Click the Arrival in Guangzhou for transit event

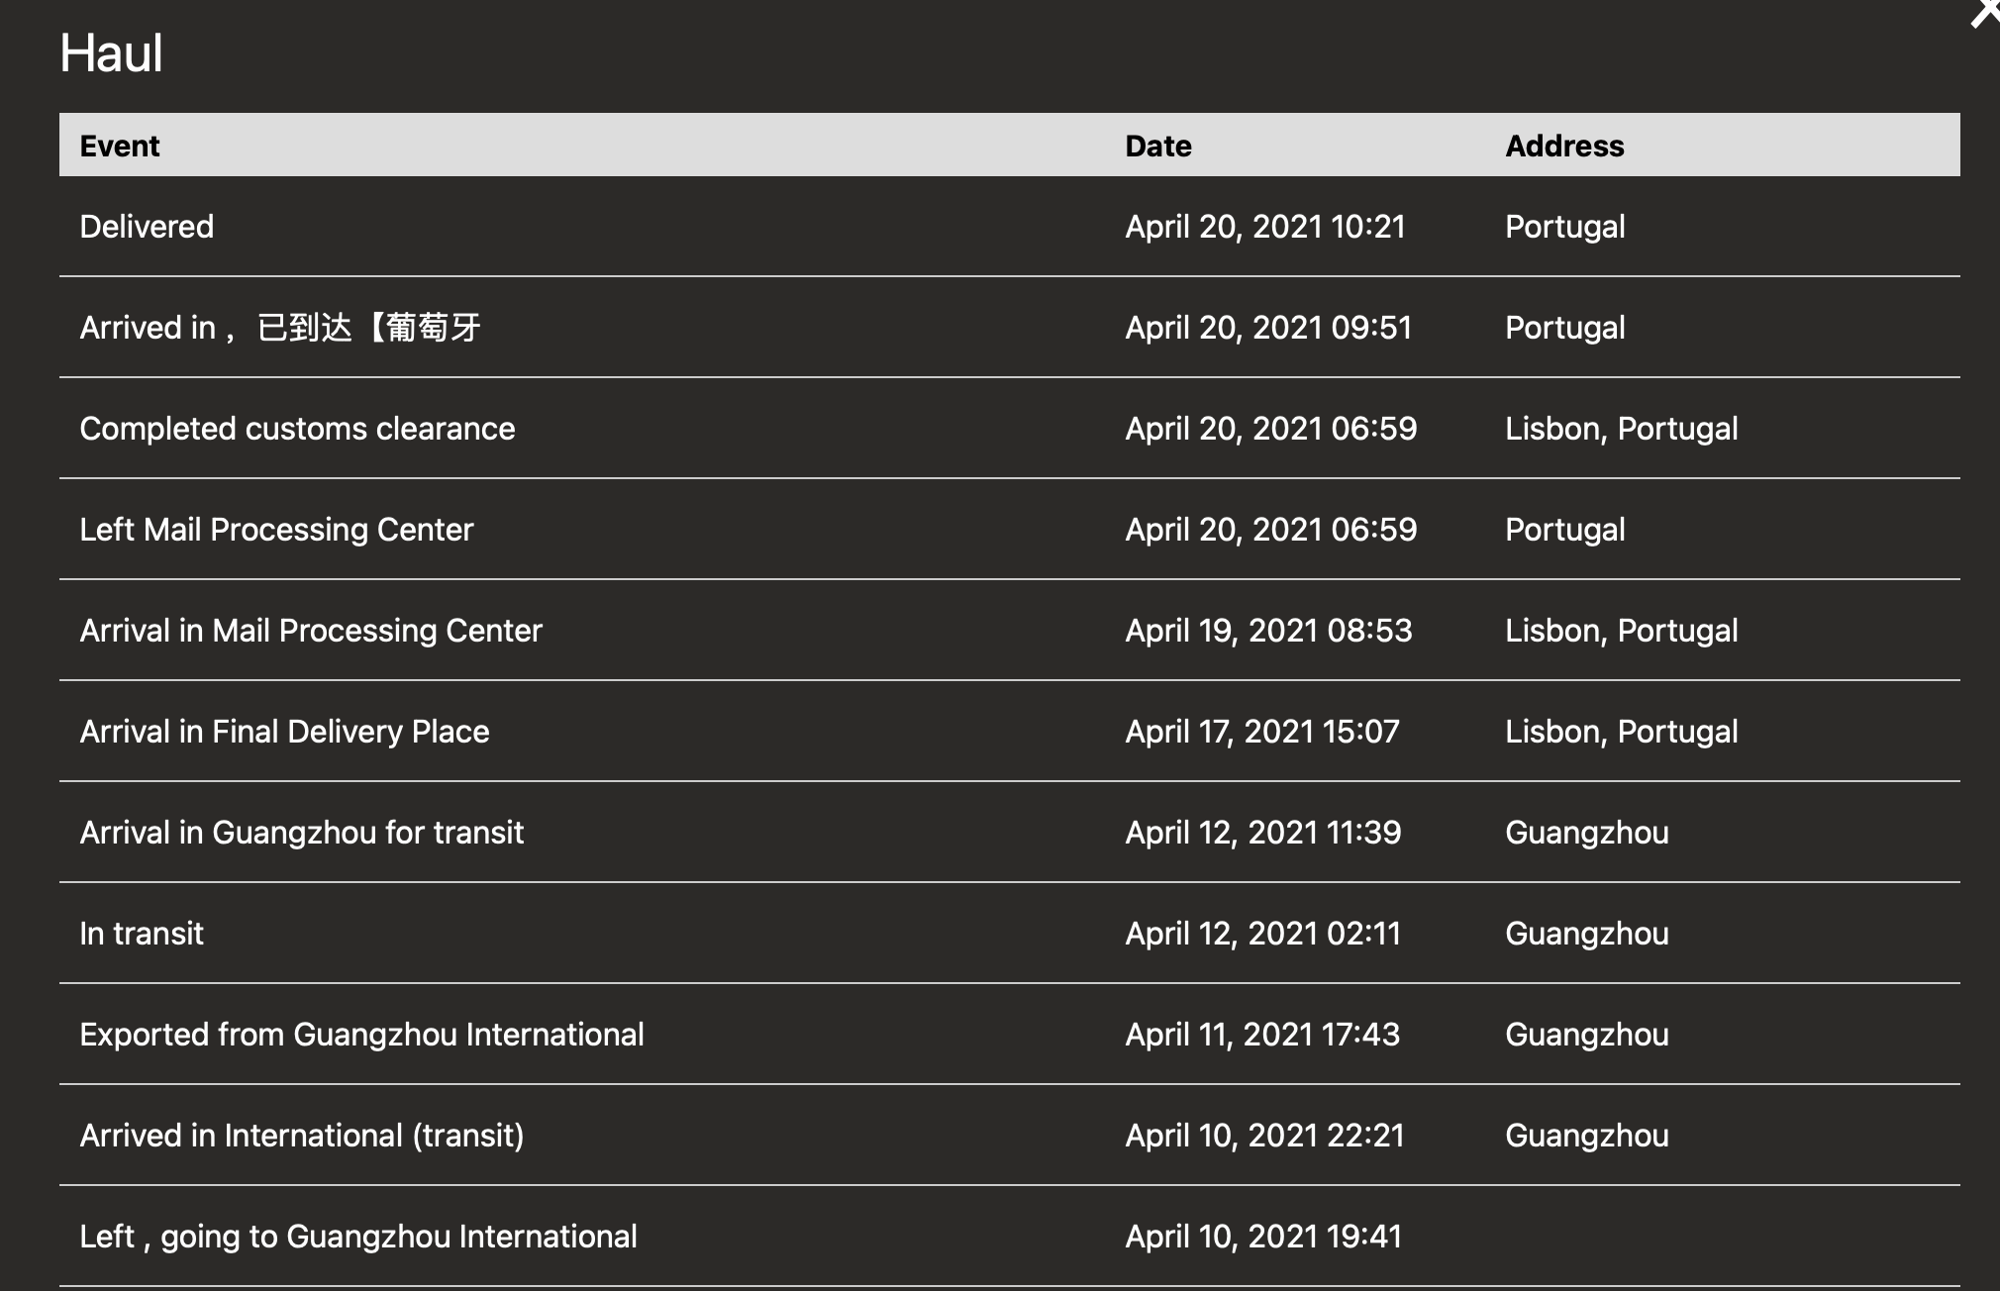pos(302,832)
